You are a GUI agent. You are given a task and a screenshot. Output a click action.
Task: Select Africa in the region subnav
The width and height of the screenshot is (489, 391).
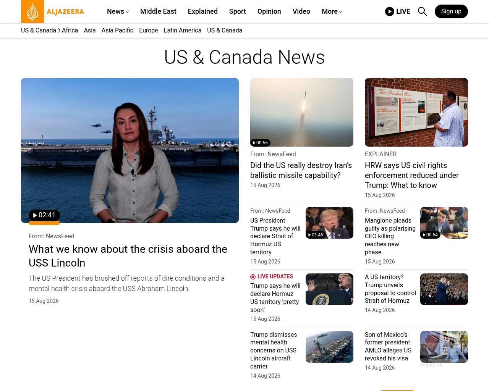(x=70, y=31)
